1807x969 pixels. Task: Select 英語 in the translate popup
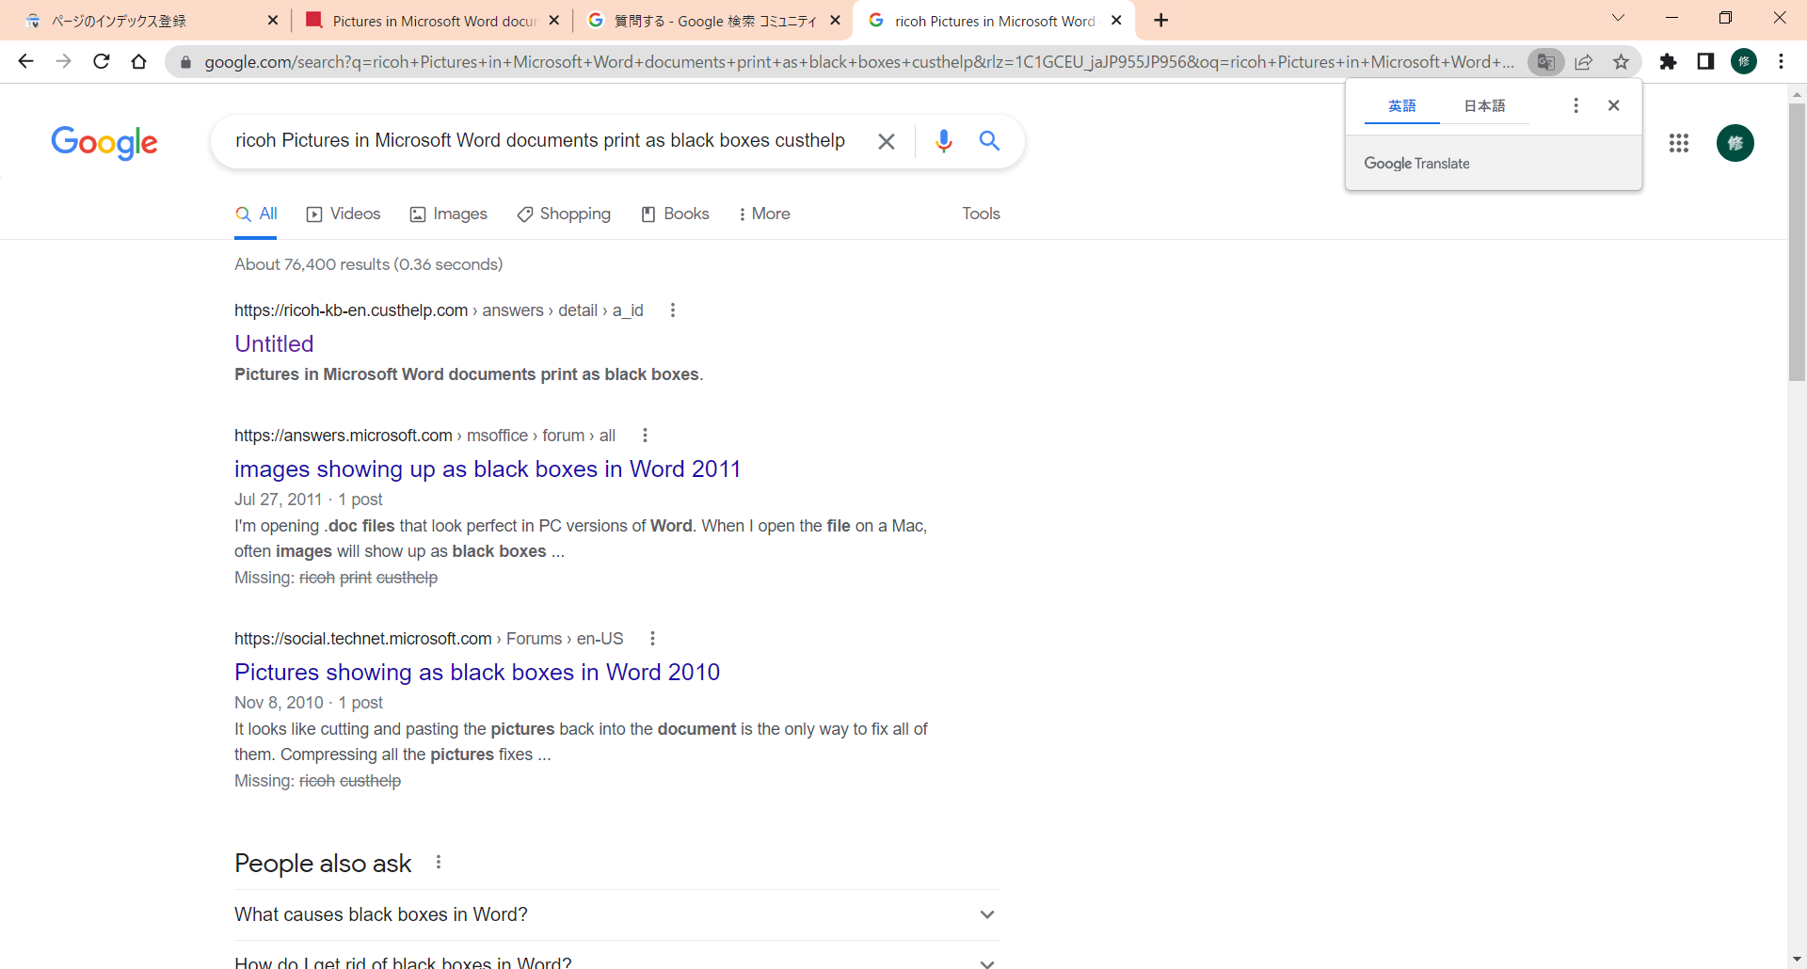point(1401,105)
